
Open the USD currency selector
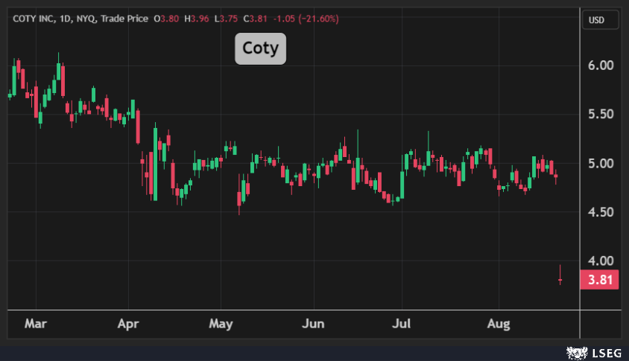597,20
